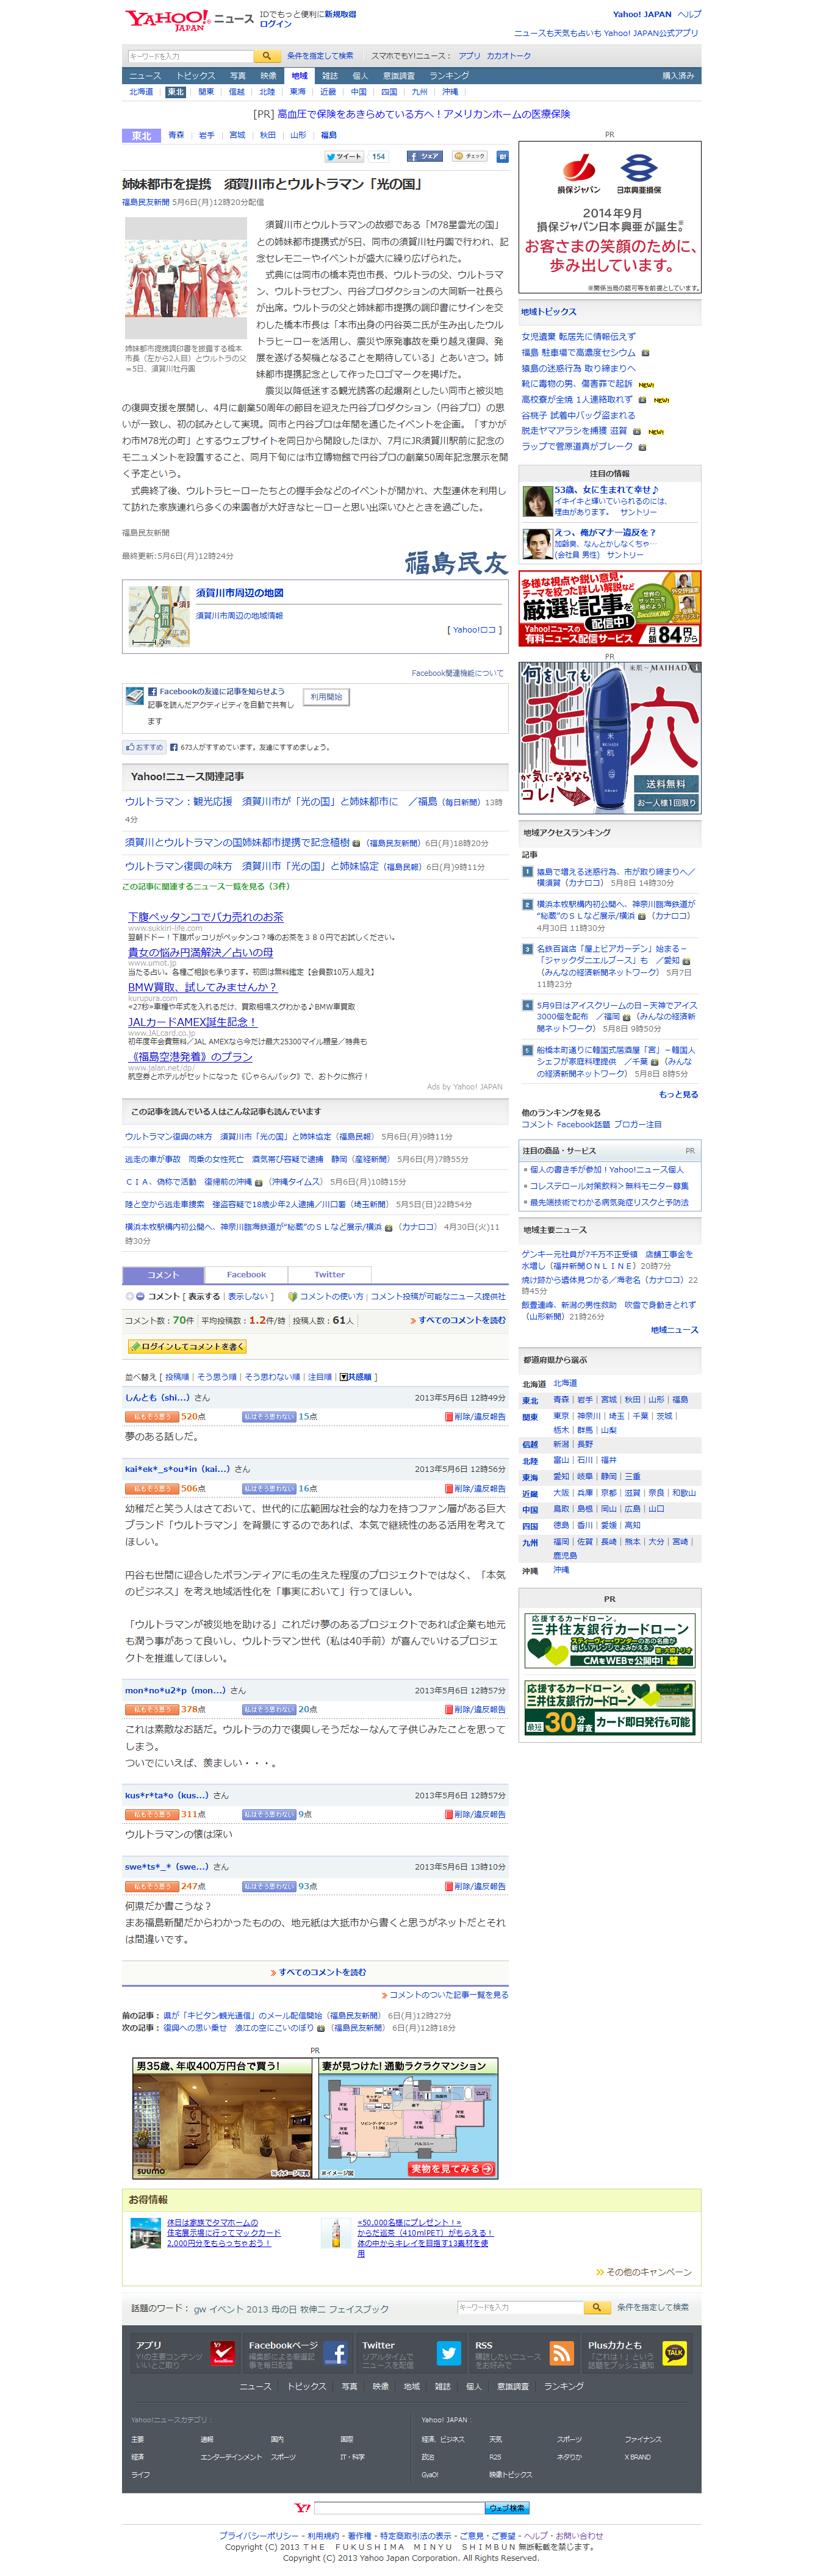Open the トピックス tab in the nav bar

(196, 76)
